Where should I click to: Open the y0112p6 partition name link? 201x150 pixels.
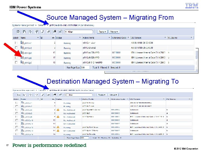point(28,58)
